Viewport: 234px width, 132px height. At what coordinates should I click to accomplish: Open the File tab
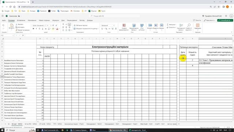point(4,21)
